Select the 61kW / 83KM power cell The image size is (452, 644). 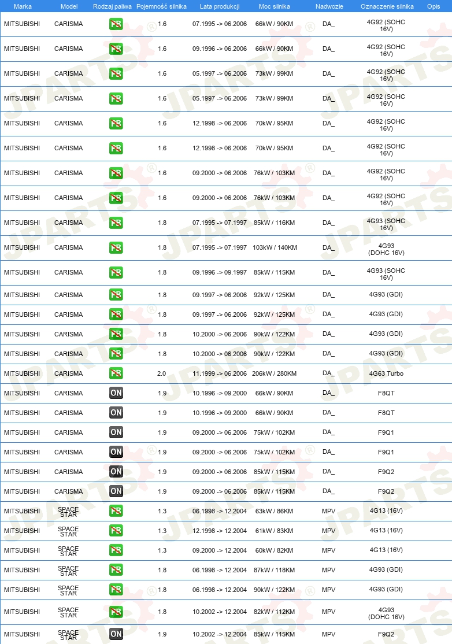(x=274, y=531)
